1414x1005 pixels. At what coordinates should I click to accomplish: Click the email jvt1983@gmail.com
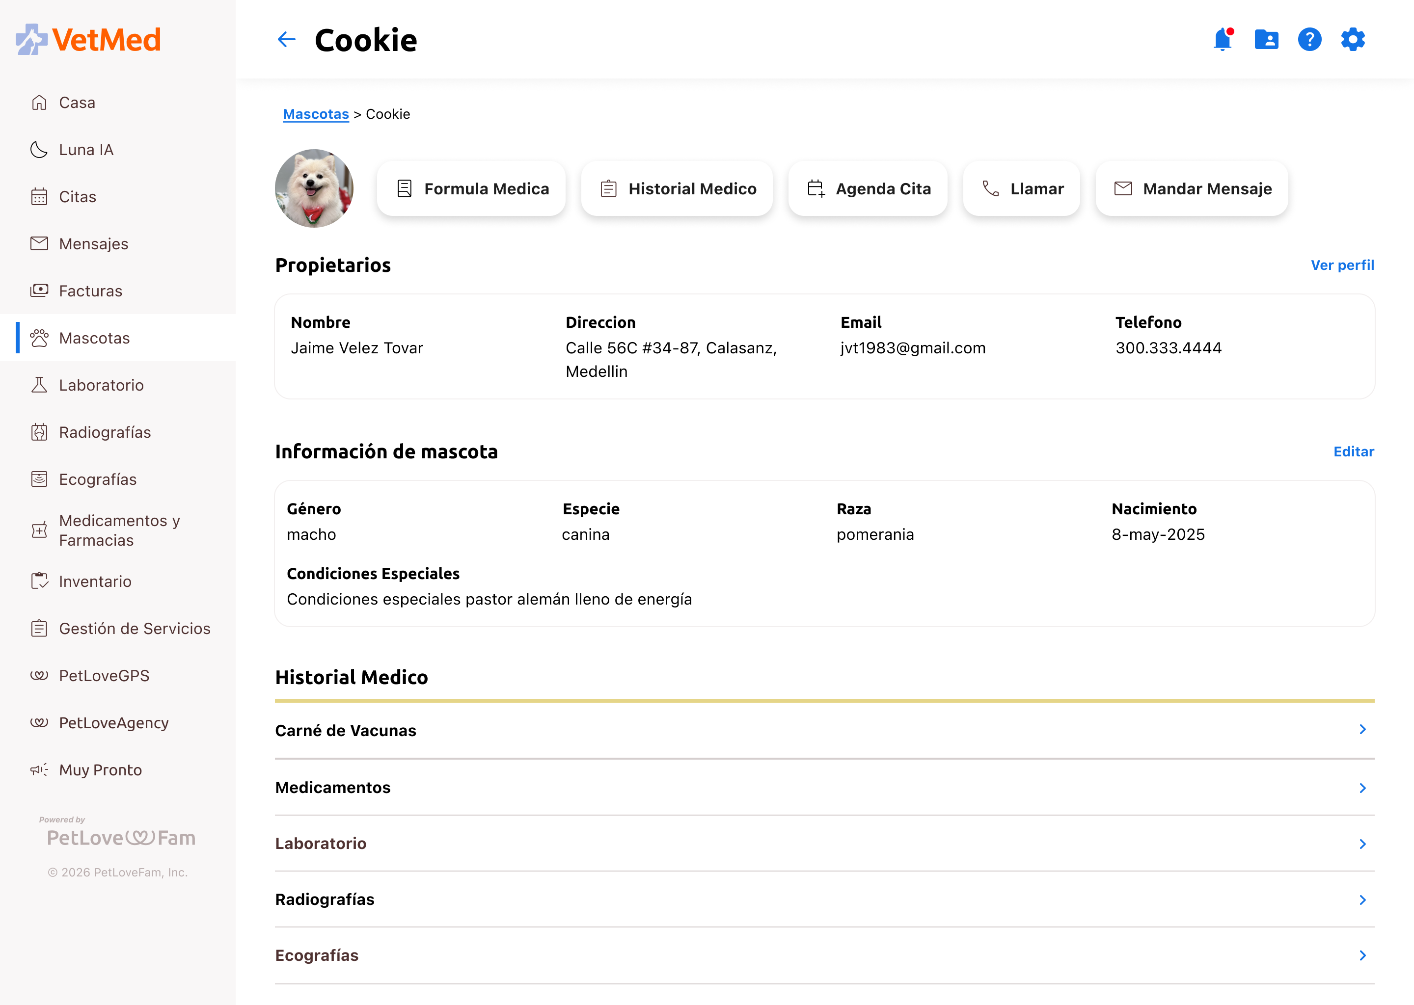913,348
